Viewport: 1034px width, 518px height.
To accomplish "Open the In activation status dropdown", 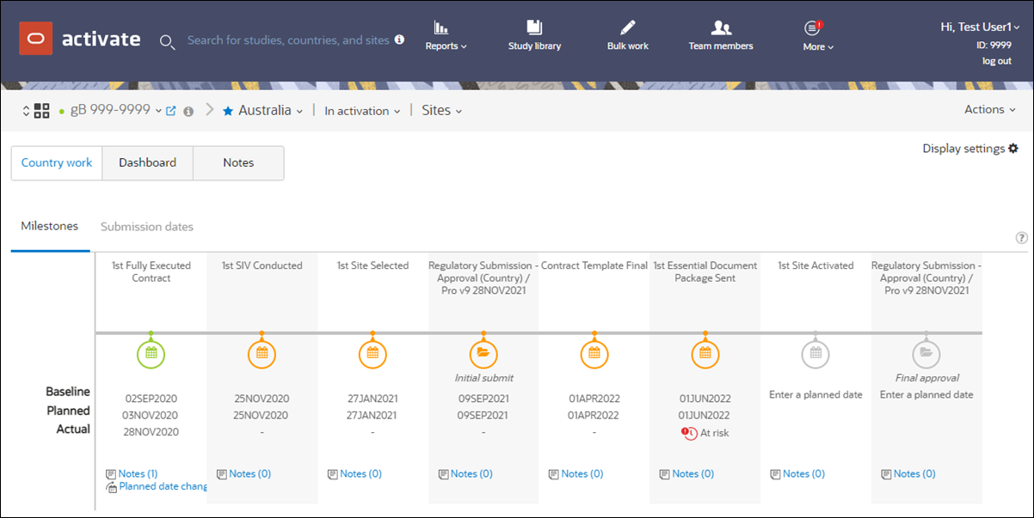I will coord(362,111).
